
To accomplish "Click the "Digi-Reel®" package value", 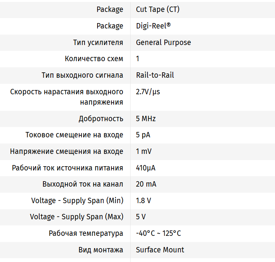I will click(x=153, y=26).
